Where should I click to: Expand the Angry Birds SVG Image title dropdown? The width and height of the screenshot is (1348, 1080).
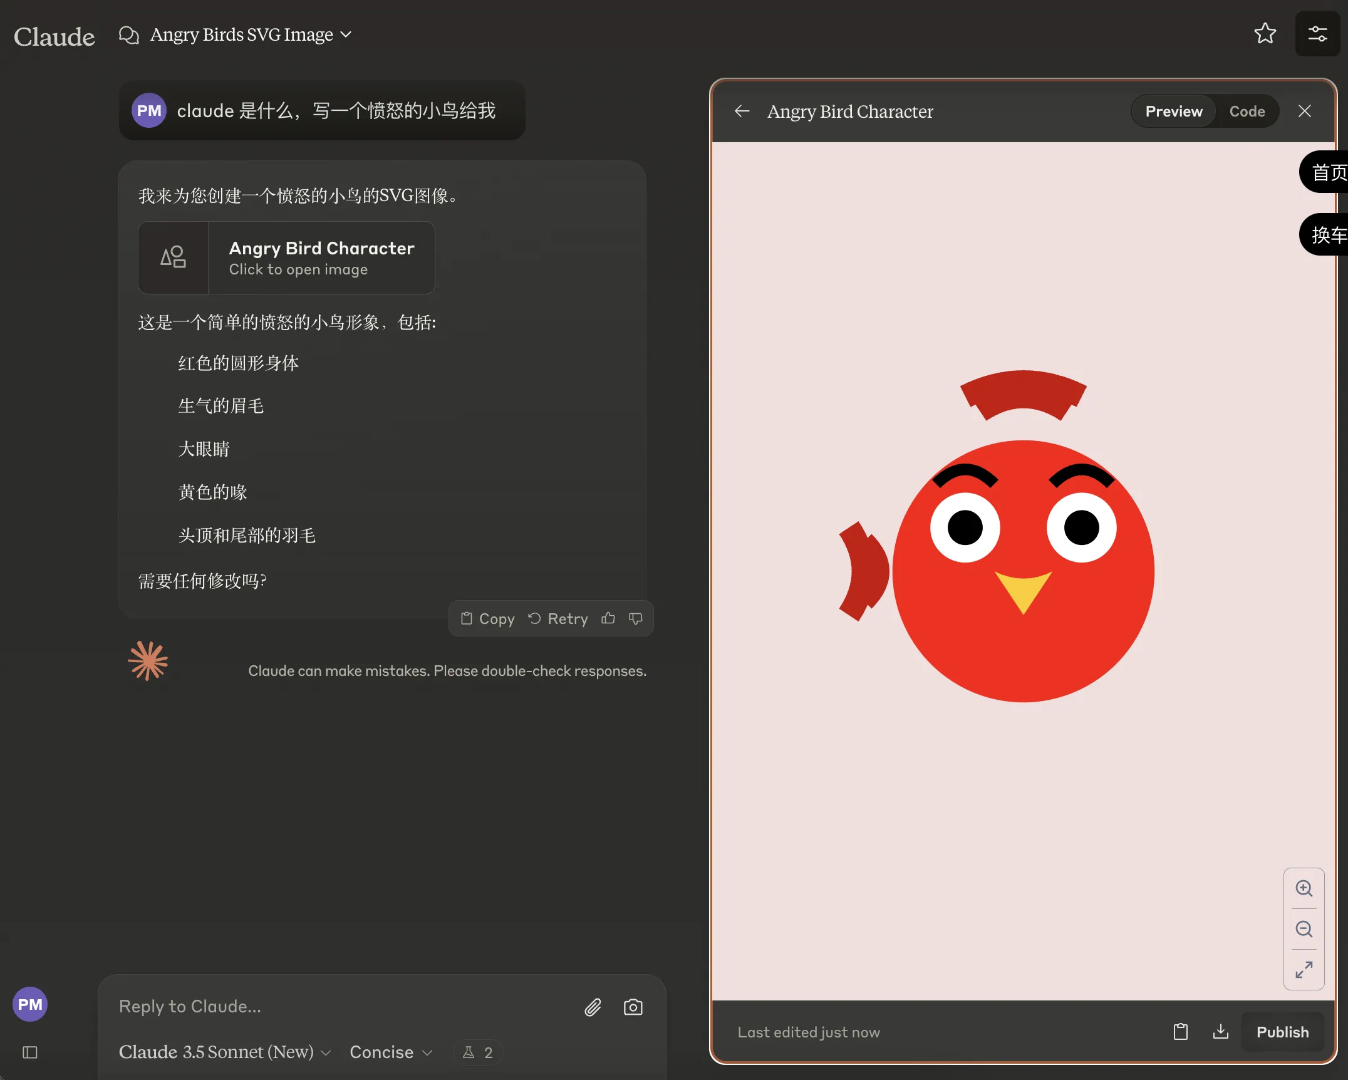[251, 34]
